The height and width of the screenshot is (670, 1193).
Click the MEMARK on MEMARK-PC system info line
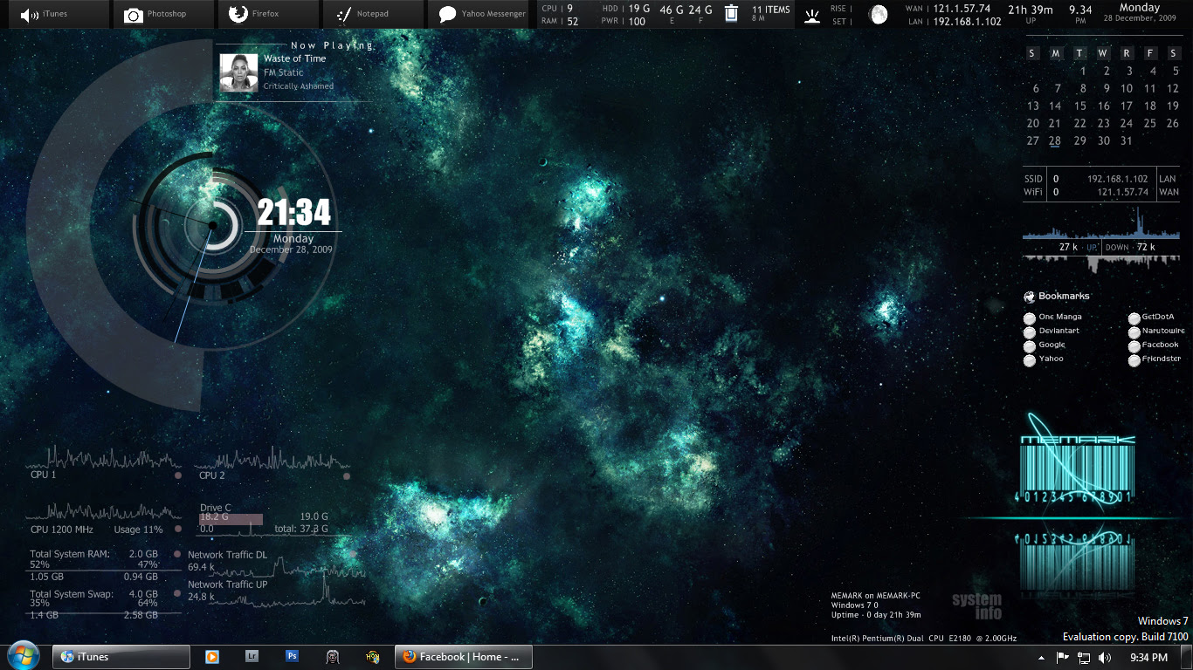click(876, 596)
